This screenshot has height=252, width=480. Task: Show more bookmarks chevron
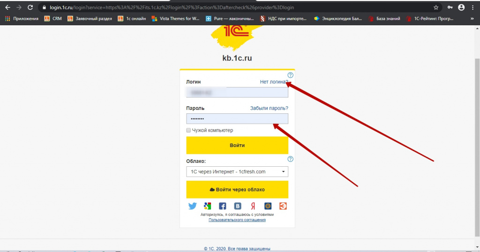point(472,19)
